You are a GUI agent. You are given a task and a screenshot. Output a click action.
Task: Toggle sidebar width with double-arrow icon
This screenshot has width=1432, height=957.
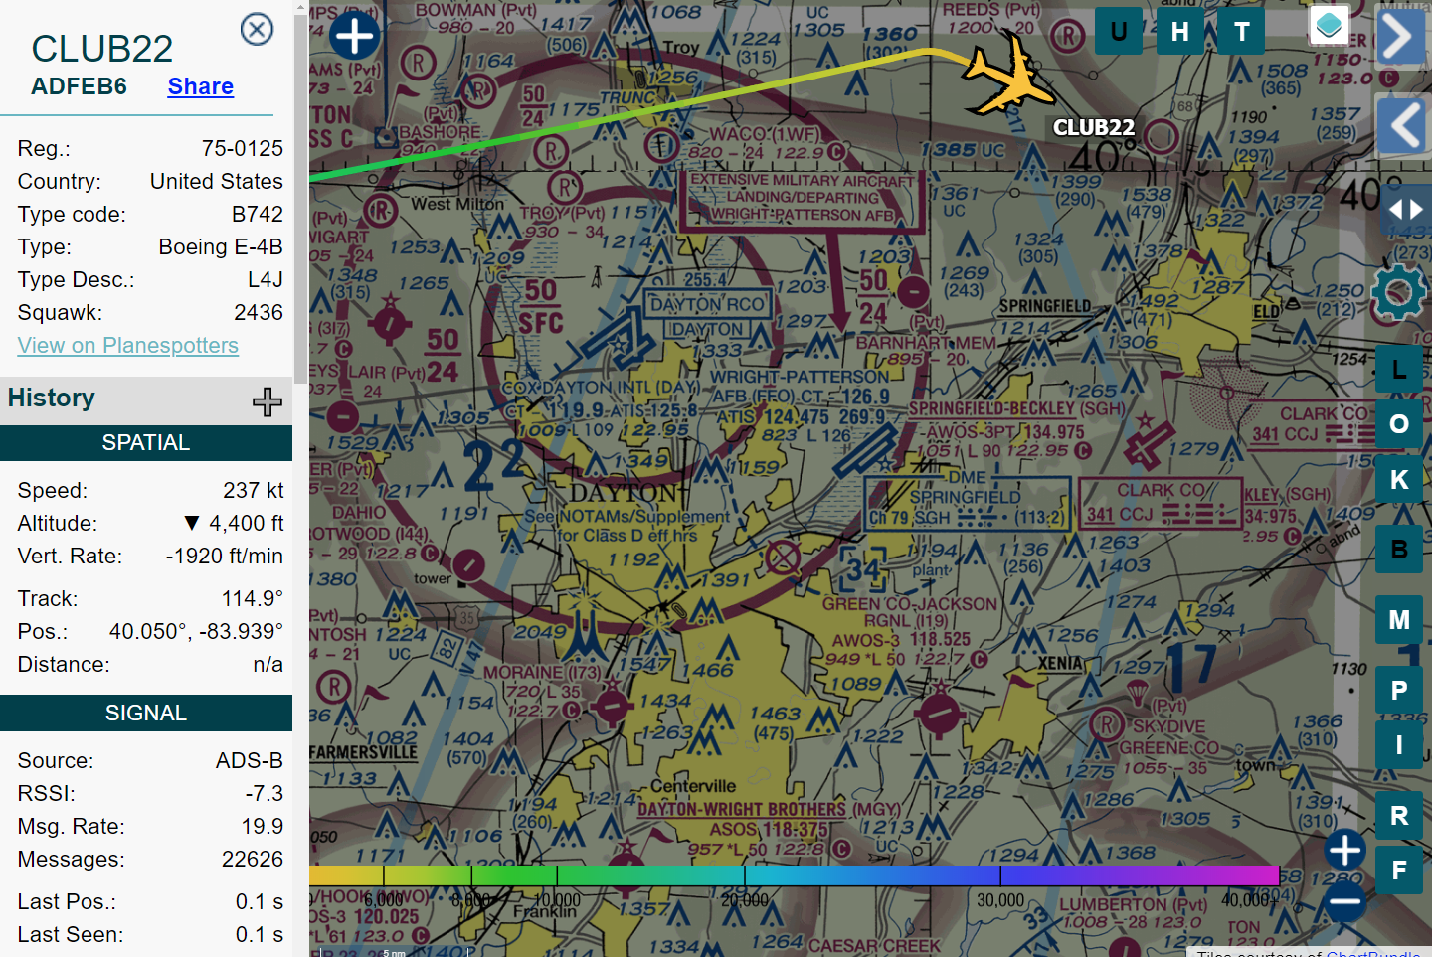pyautogui.click(x=1405, y=210)
